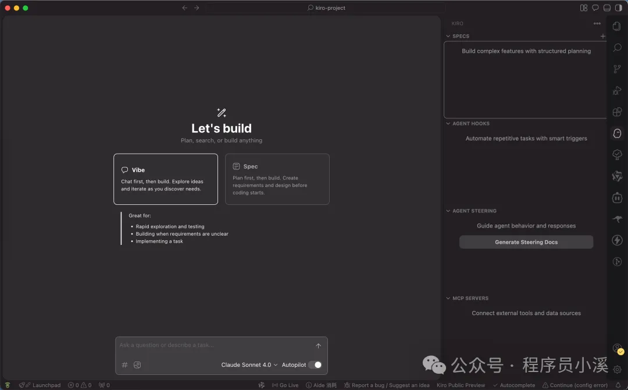
Task: Click the text Guide agent behavior and responses
Action: click(526, 226)
